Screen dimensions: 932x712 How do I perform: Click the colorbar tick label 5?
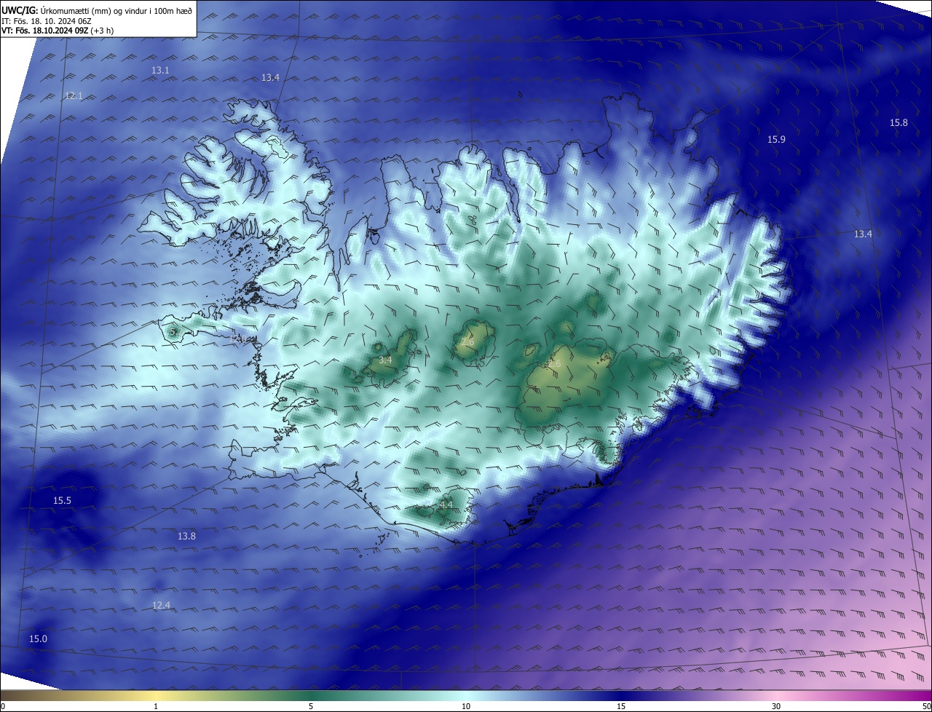[311, 707]
